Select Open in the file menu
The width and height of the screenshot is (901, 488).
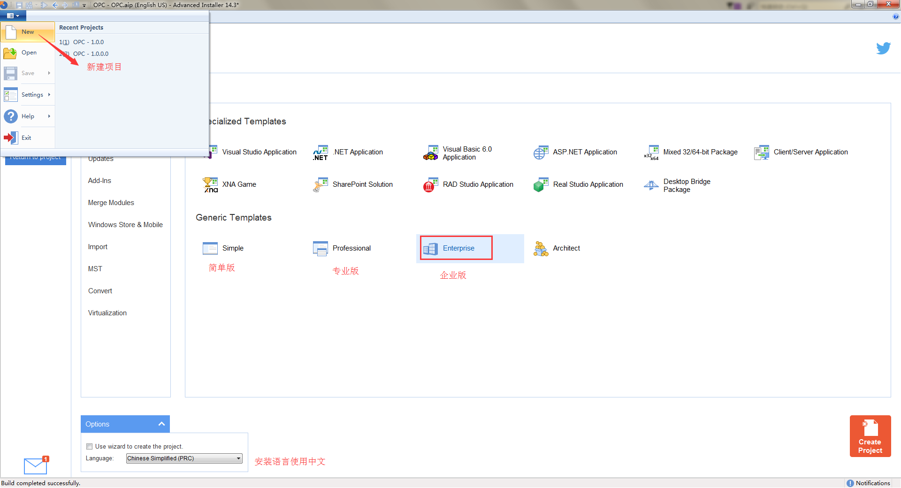[x=28, y=53]
